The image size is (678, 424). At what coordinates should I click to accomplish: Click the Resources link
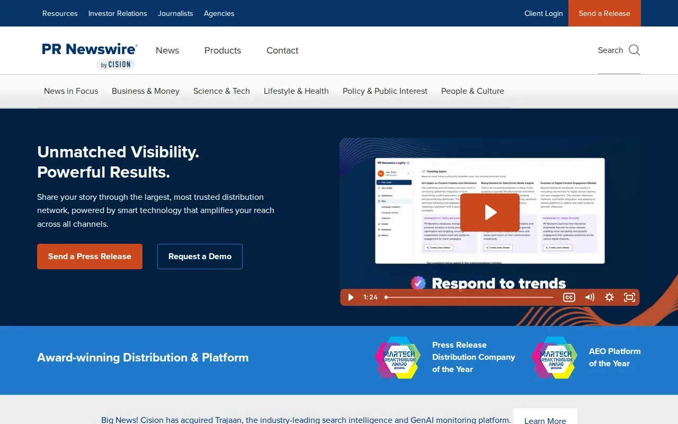(60, 13)
